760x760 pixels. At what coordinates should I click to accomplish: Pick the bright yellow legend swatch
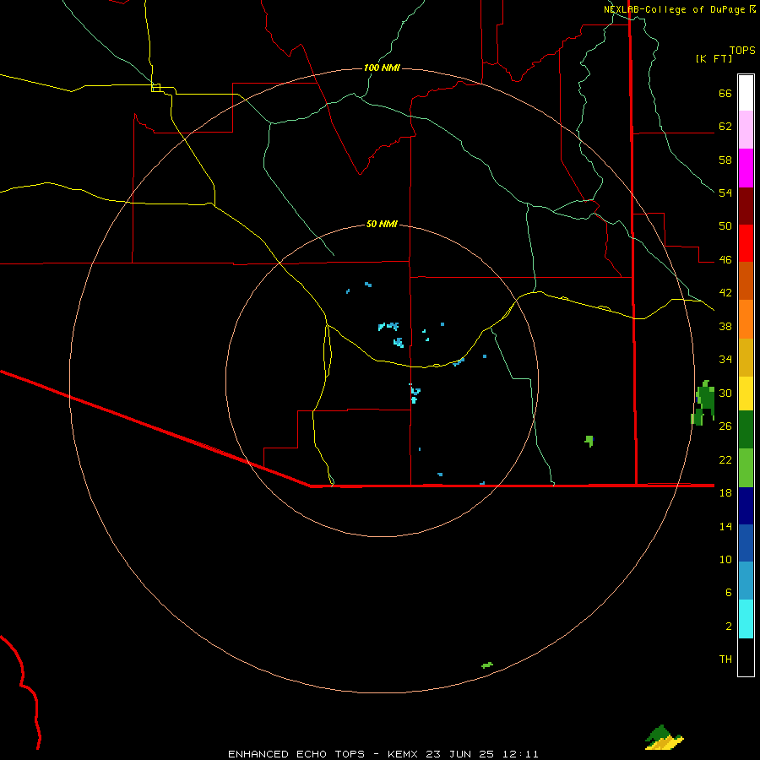[x=746, y=394]
